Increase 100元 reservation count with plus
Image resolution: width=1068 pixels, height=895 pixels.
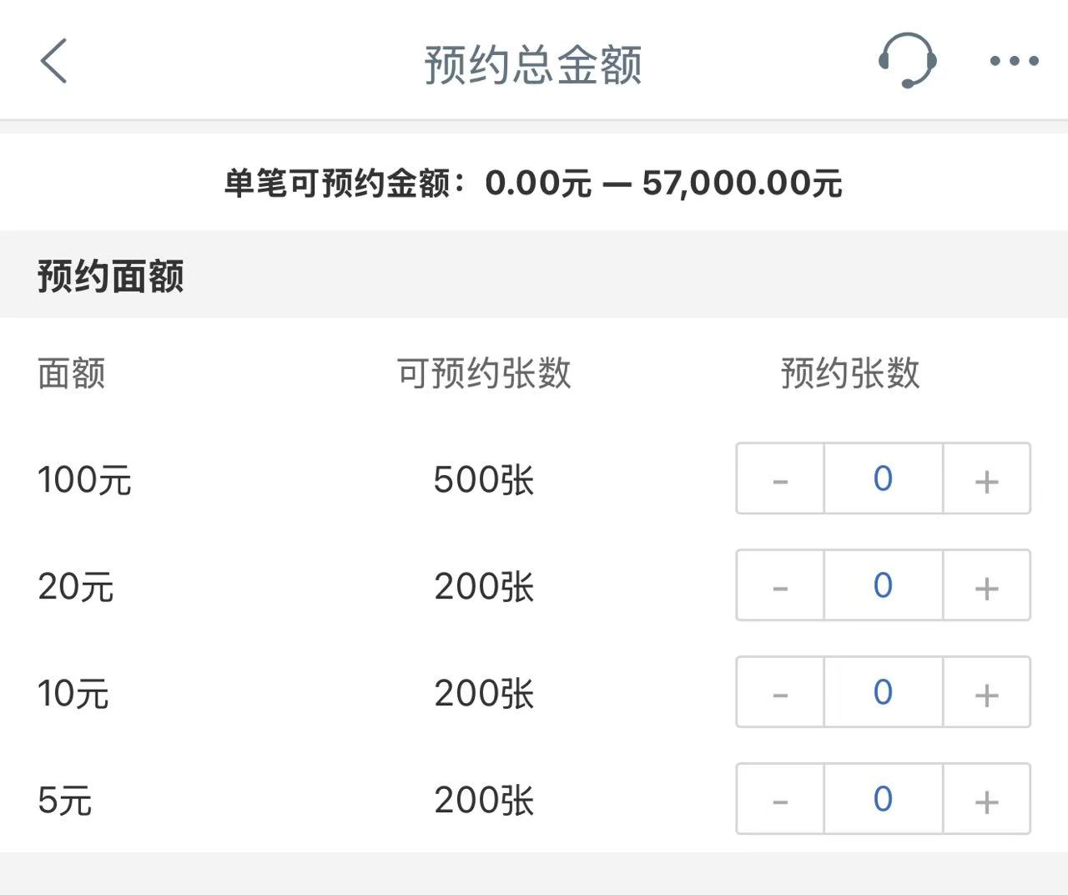986,479
